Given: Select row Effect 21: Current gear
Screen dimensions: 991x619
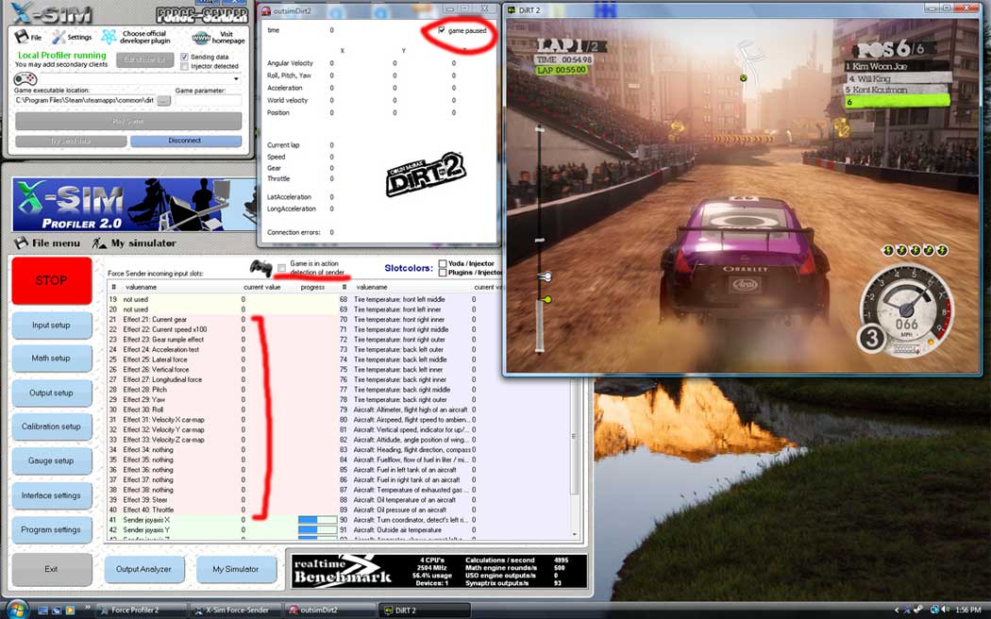Looking at the screenshot, I should (222, 320).
